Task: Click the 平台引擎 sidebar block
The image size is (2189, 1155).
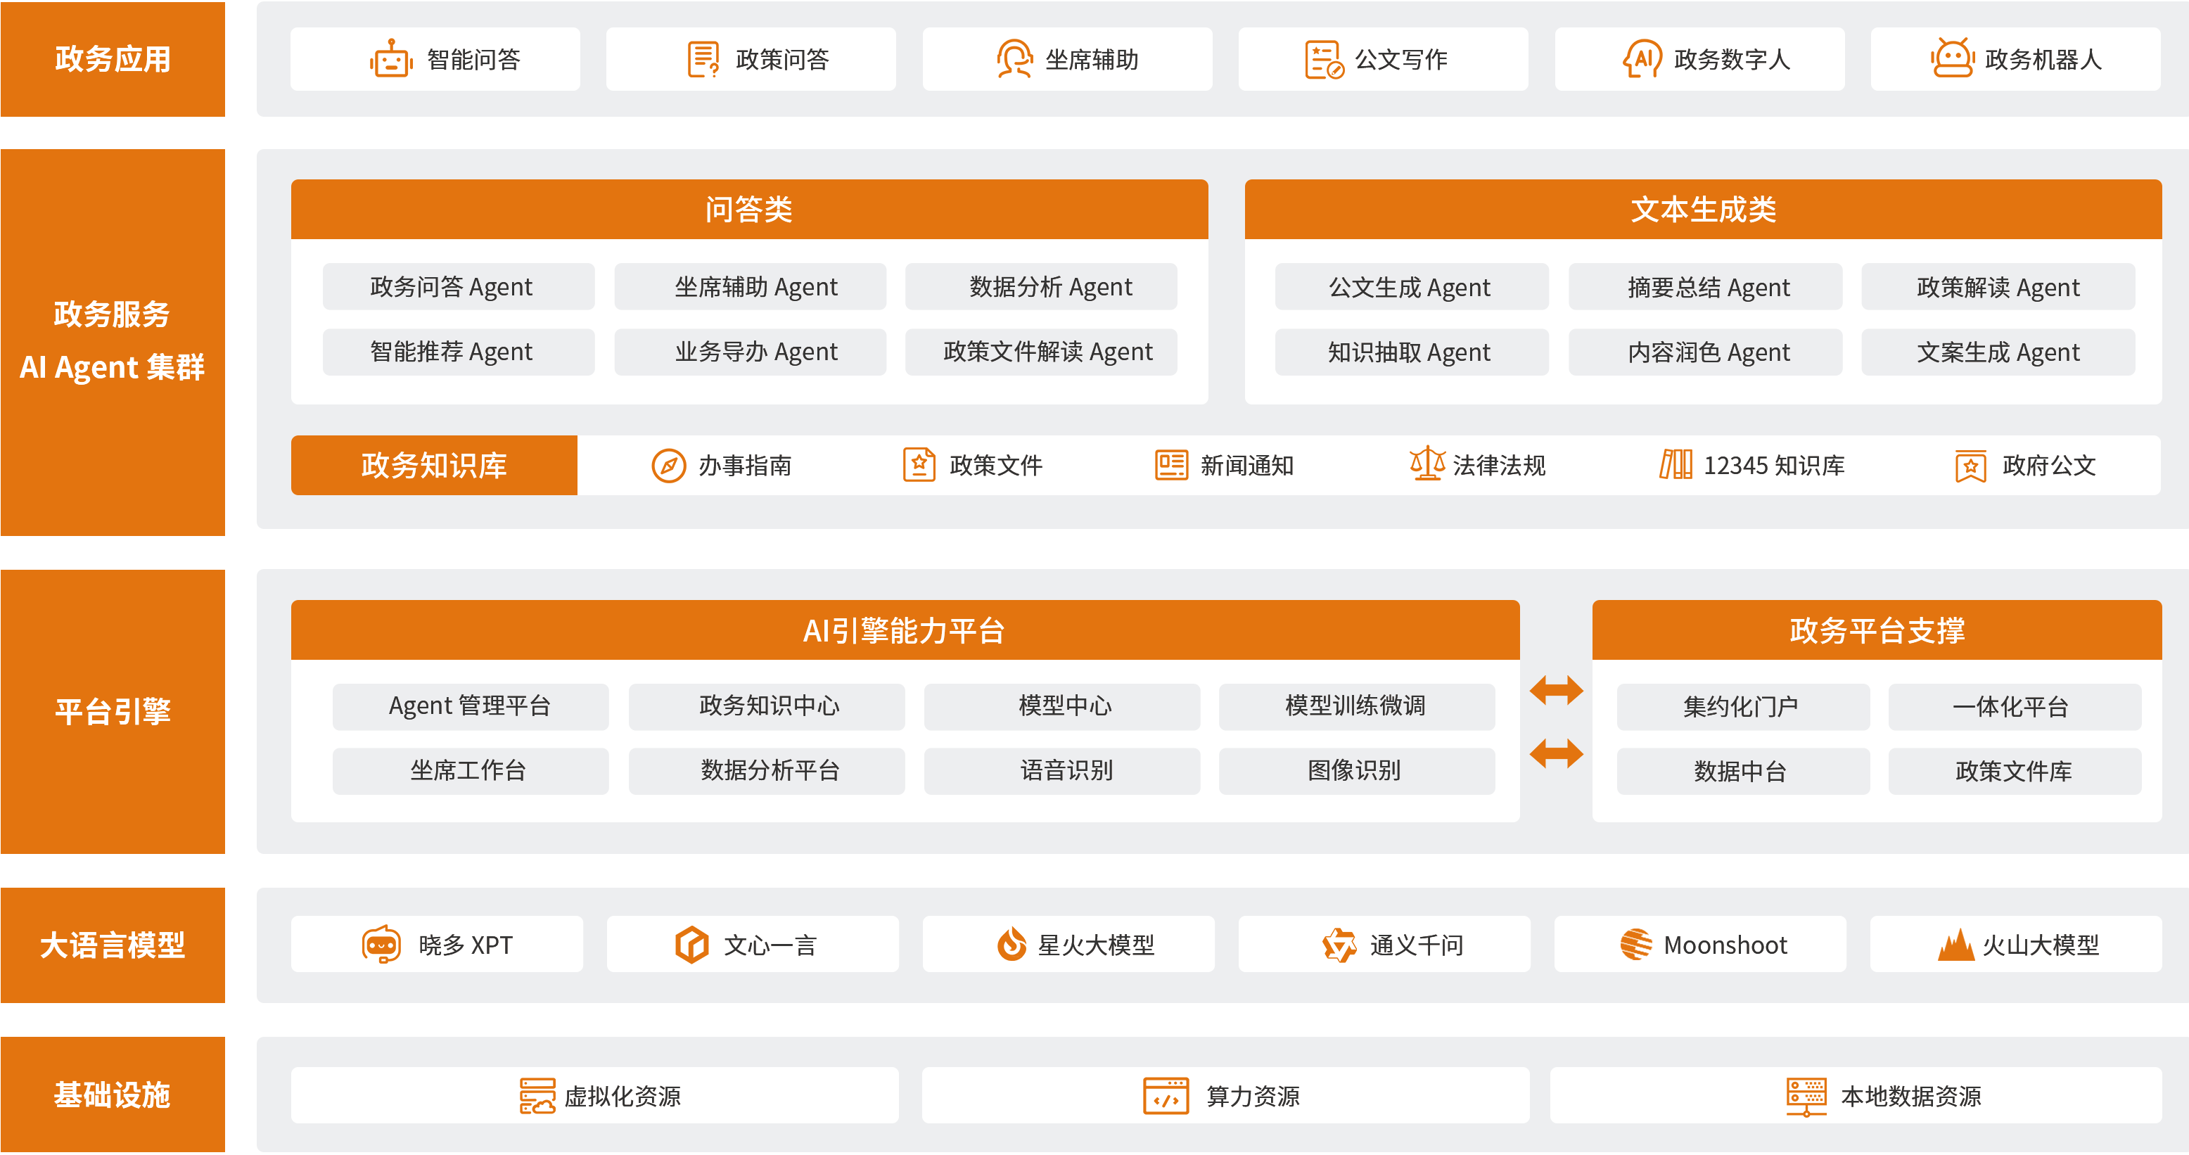Action: 112,711
